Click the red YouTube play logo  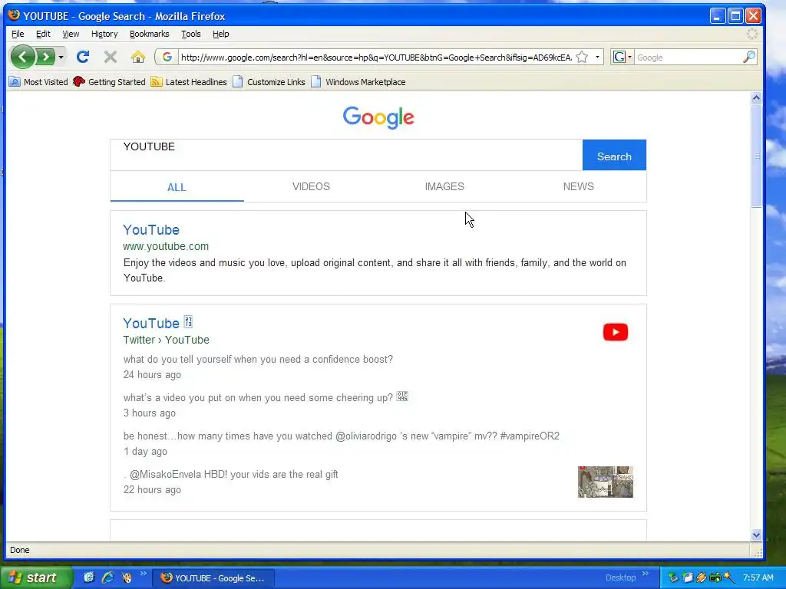(616, 332)
